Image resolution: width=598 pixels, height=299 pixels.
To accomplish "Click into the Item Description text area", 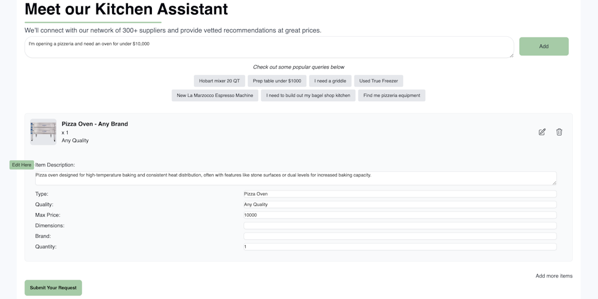I will (x=295, y=178).
